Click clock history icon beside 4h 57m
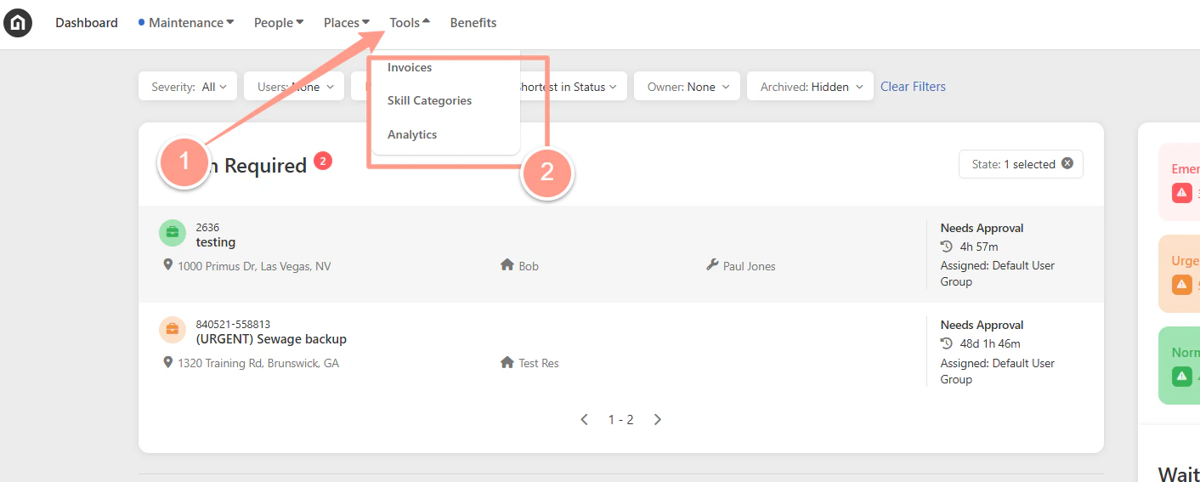Screen dimensions: 1200x482 point(947,247)
